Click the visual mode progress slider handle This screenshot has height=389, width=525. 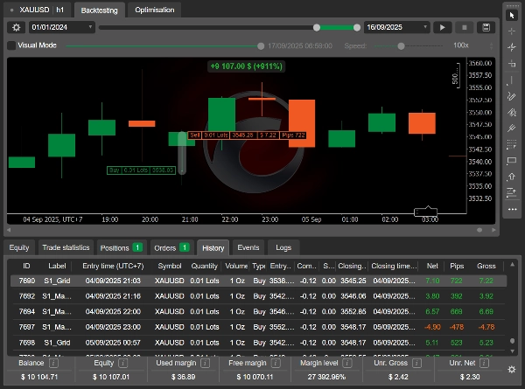(261, 46)
